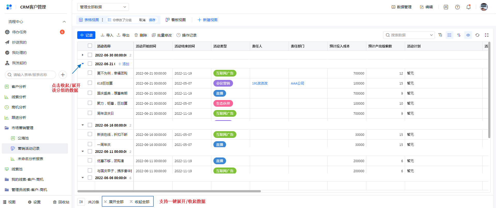The height and width of the screenshot is (208, 496).
Task: Select the checkbox for 618巨划算 row
Action: point(90,83)
